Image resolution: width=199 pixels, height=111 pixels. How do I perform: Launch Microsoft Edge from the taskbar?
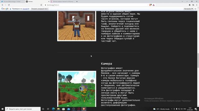53,109
